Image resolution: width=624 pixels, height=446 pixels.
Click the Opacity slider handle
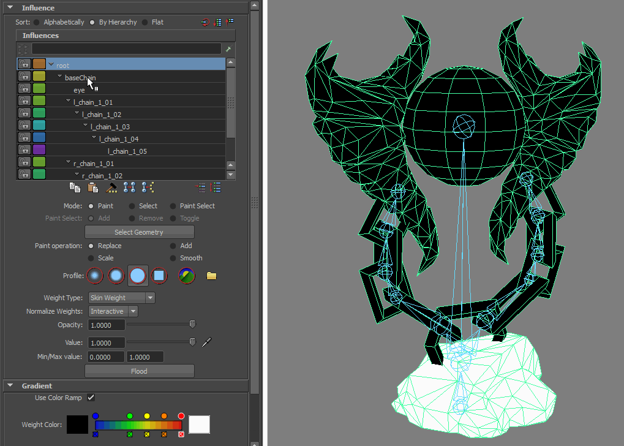(x=192, y=324)
